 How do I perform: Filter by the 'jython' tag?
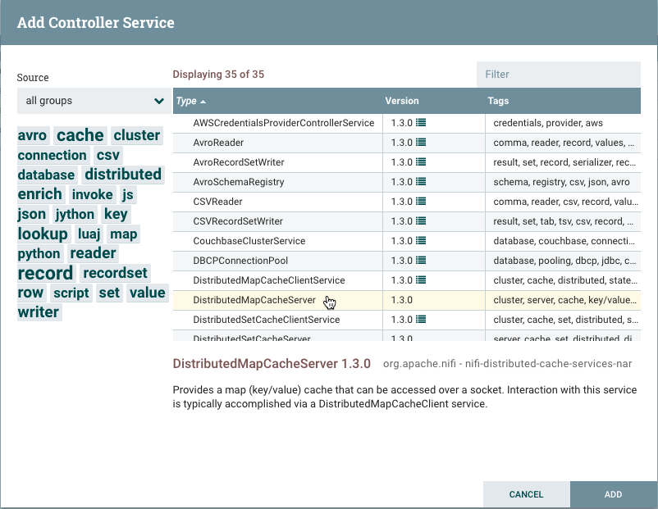coord(75,214)
